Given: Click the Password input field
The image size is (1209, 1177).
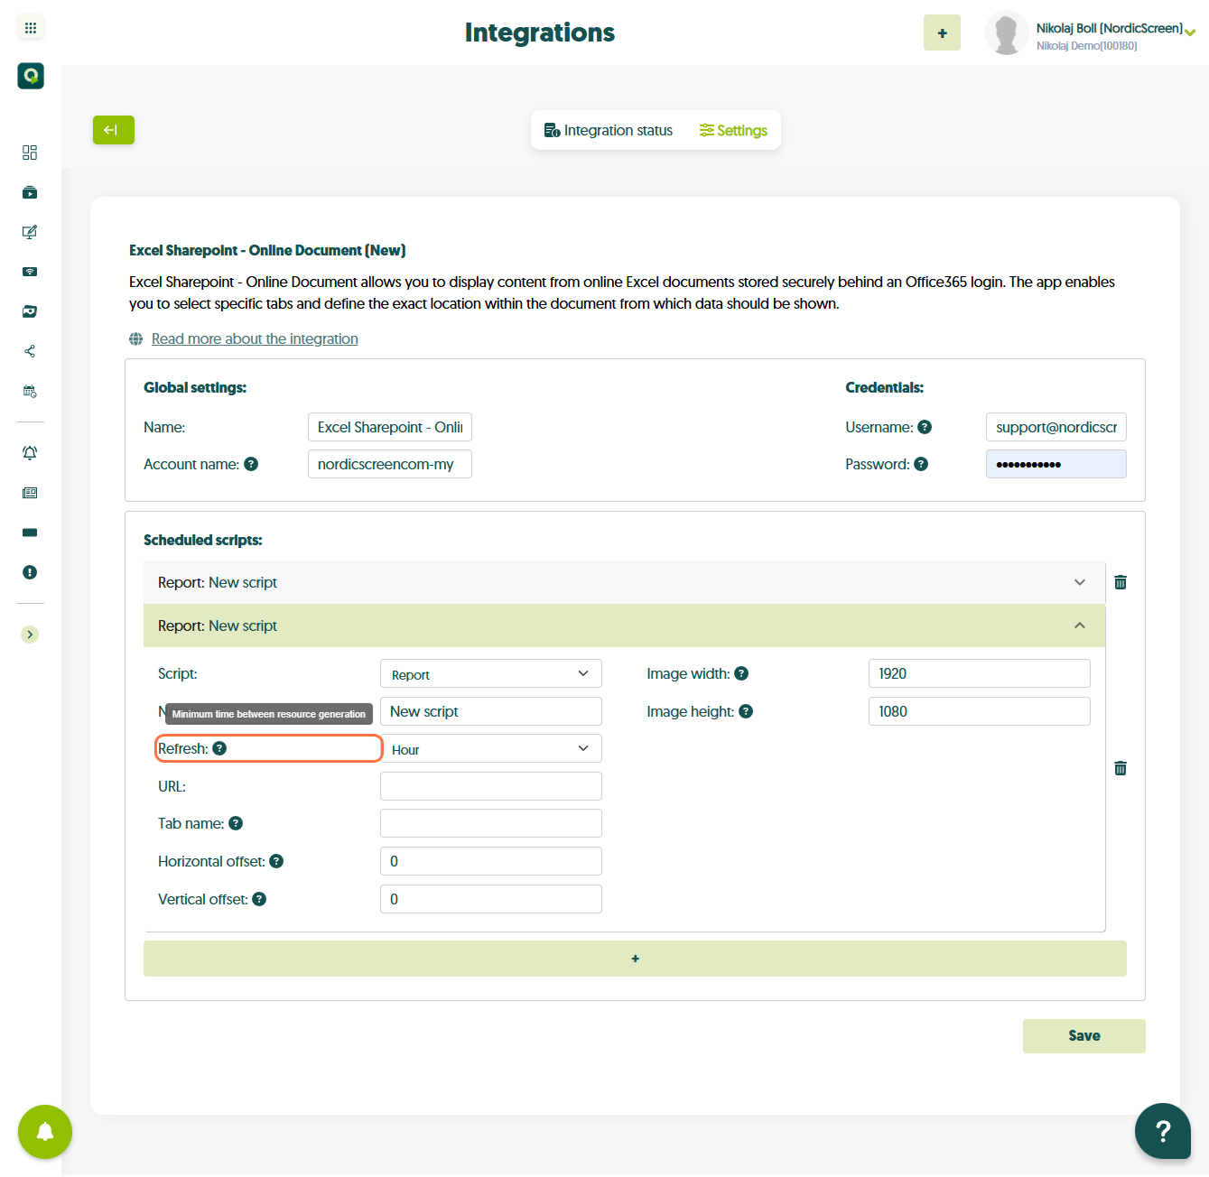Looking at the screenshot, I should [x=1056, y=464].
